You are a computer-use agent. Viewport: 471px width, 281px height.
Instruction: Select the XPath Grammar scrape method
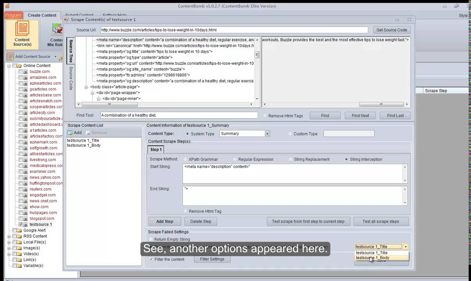coord(186,159)
